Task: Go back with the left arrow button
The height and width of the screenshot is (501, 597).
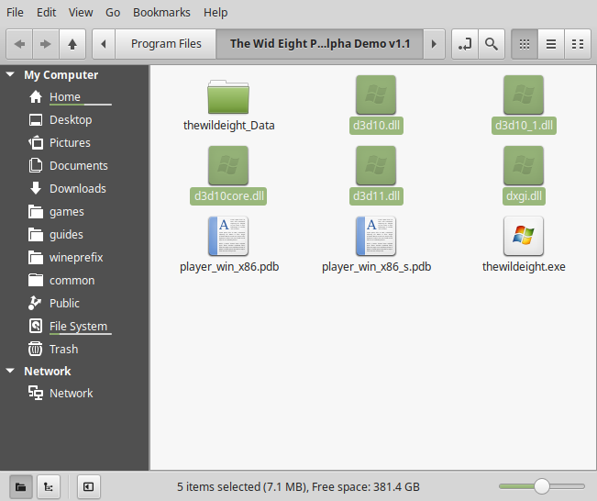Action: click(20, 44)
